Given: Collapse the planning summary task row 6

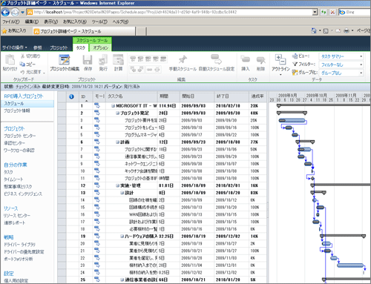Looking at the screenshot, I should click(118, 142).
